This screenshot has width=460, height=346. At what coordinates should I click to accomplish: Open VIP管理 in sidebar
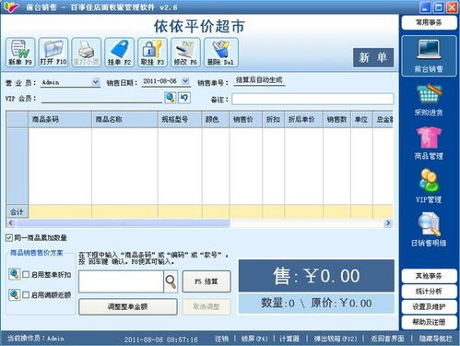pyautogui.click(x=429, y=186)
